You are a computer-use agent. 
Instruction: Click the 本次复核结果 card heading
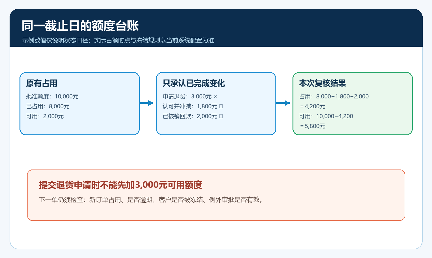tap(322, 83)
